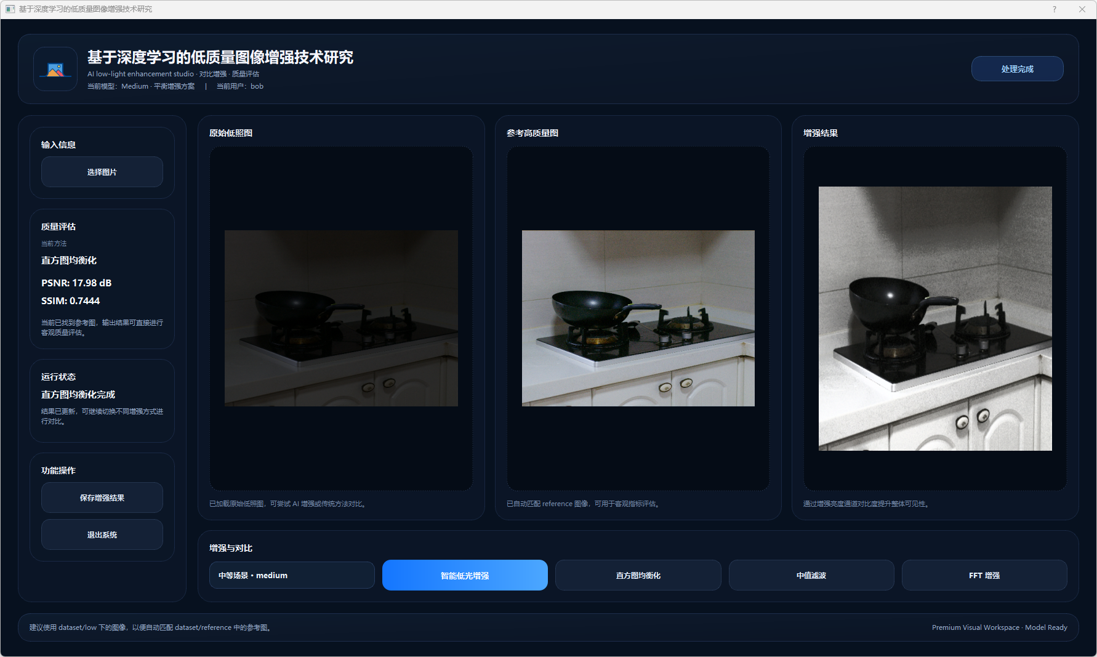Open the 中等场景 · medium model dropdown
1097x657 pixels.
pos(292,576)
